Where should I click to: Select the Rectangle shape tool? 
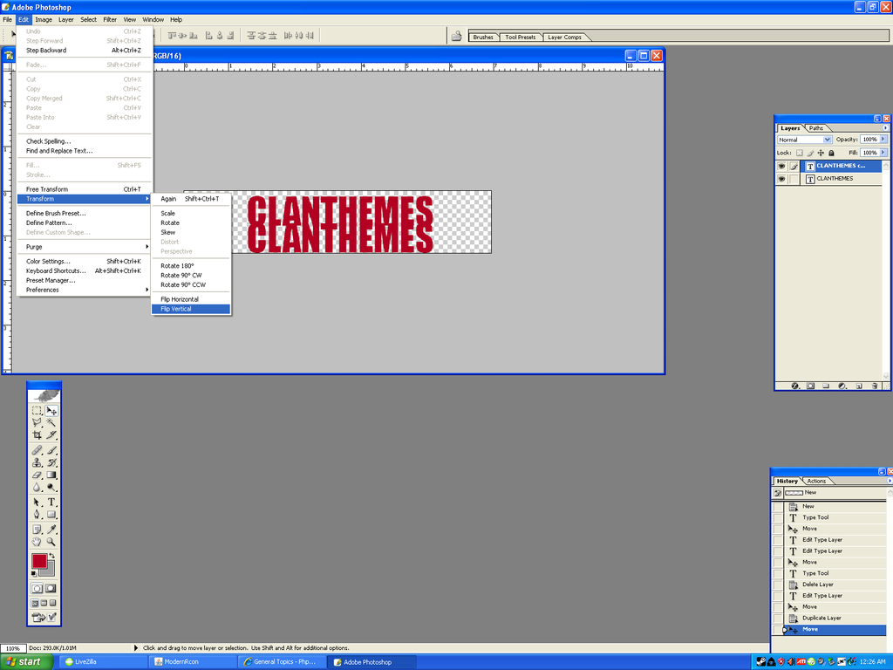pos(51,515)
